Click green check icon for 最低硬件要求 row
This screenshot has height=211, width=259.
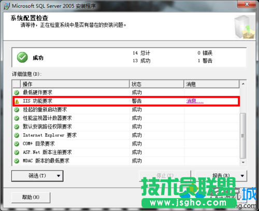(x=17, y=93)
